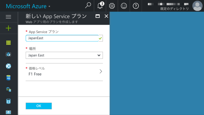204x115 pixels.
Task: Go to Microsoft Azure home logo
Action: click(26, 6)
